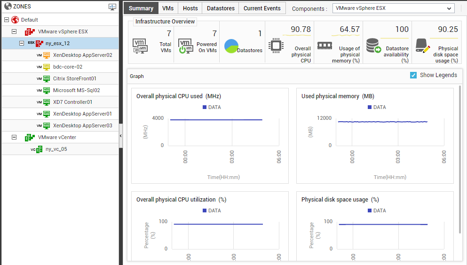Click the graph panel vertical scrollbar
Screen dimensions: 467x265
click(460, 159)
